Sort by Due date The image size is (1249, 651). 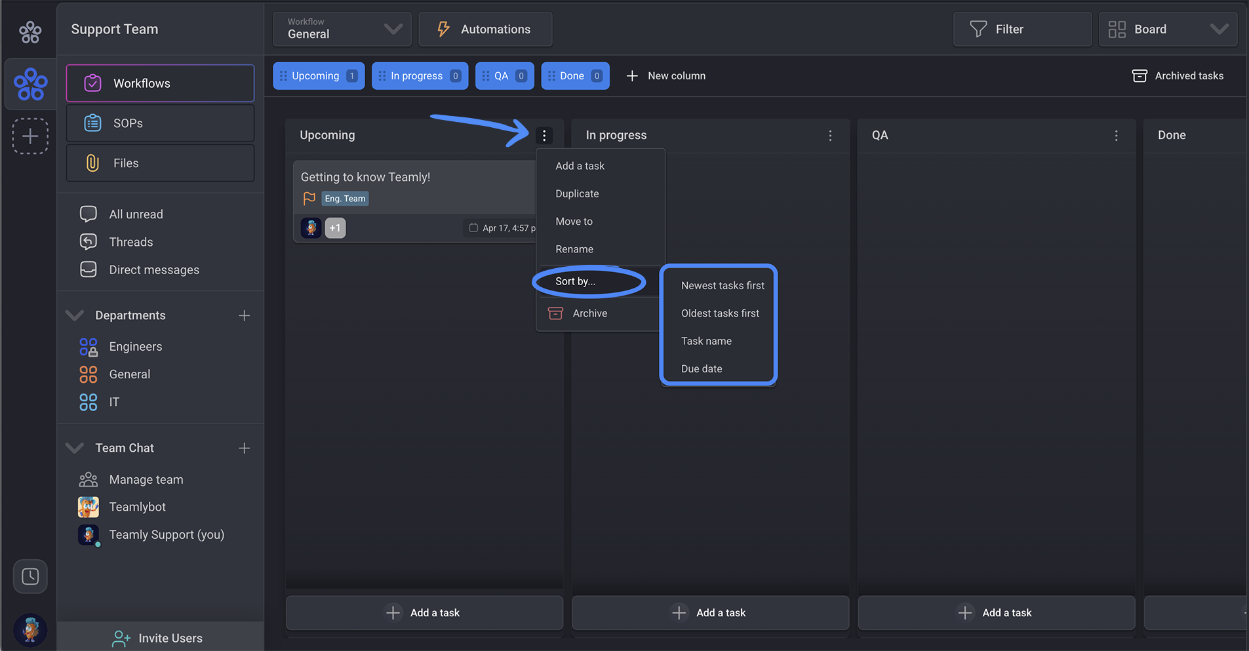coord(702,369)
